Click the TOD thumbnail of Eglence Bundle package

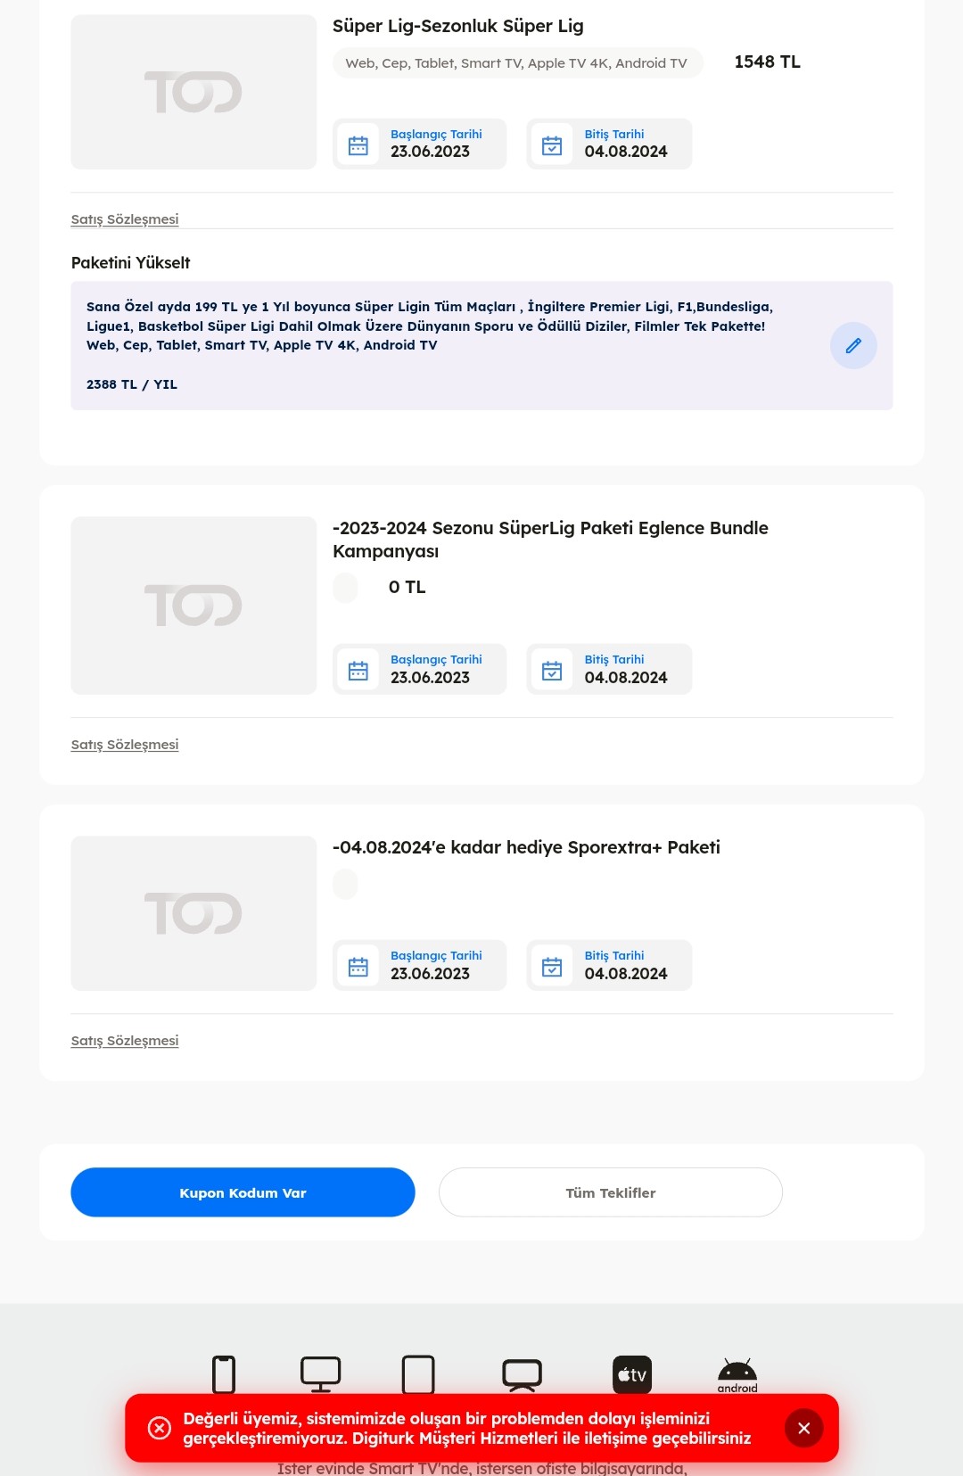coord(193,606)
